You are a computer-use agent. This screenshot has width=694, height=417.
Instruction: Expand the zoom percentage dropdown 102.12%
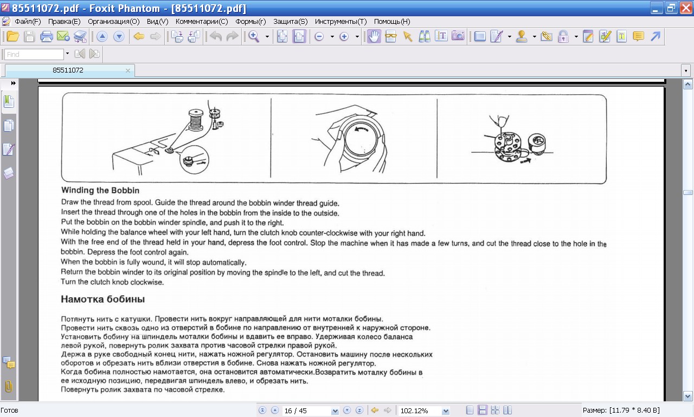pyautogui.click(x=446, y=411)
